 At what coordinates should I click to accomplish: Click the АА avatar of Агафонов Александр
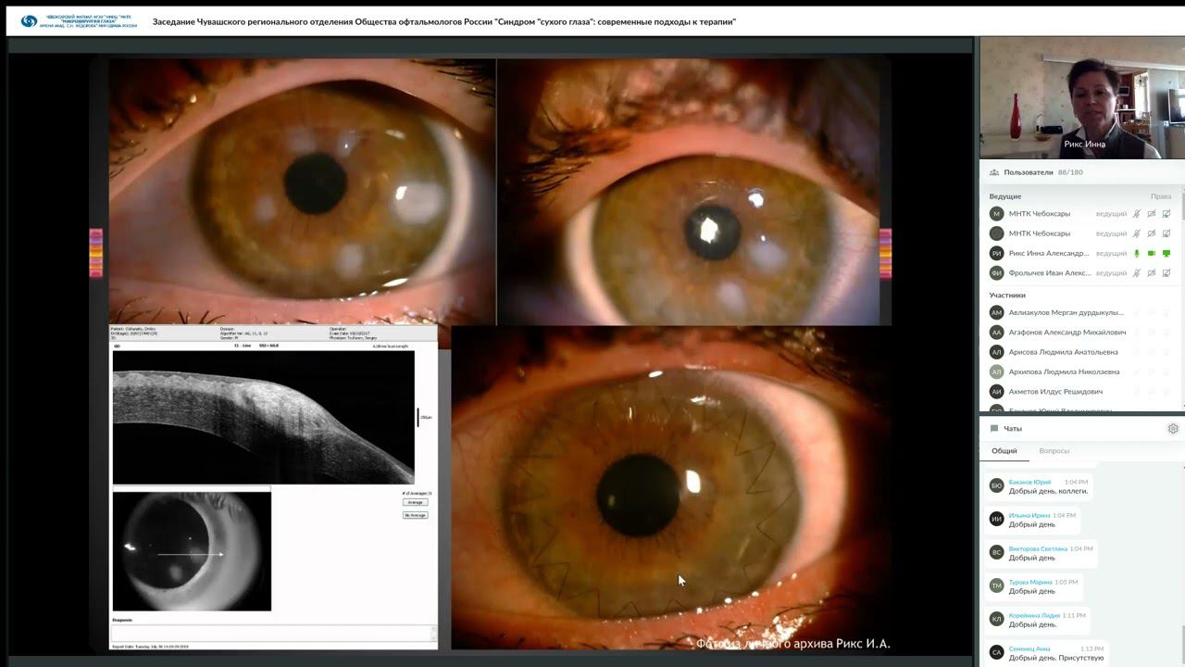(996, 333)
